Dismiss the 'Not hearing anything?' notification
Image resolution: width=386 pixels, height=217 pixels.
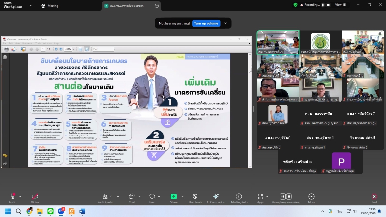click(x=225, y=23)
